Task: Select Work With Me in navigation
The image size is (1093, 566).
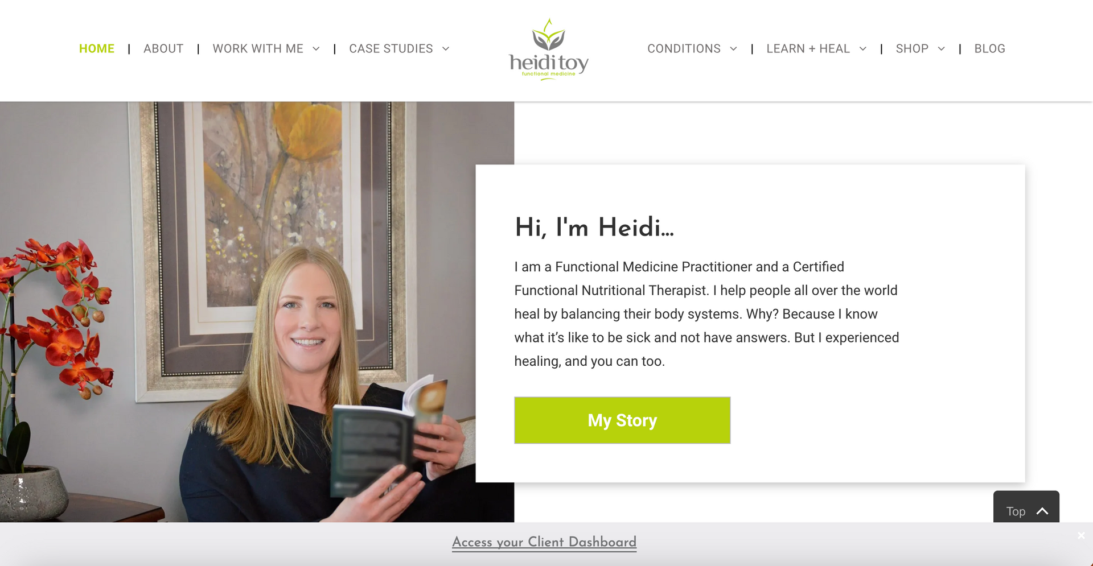Action: [x=258, y=49]
